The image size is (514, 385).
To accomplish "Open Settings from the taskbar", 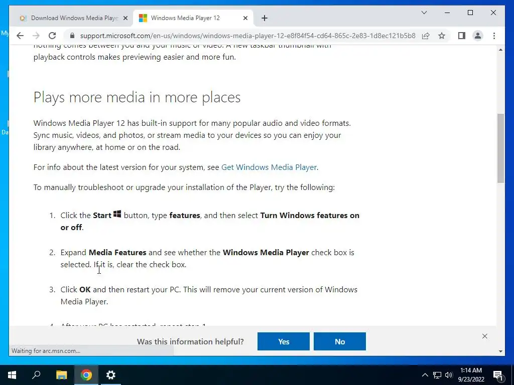I will (x=111, y=375).
